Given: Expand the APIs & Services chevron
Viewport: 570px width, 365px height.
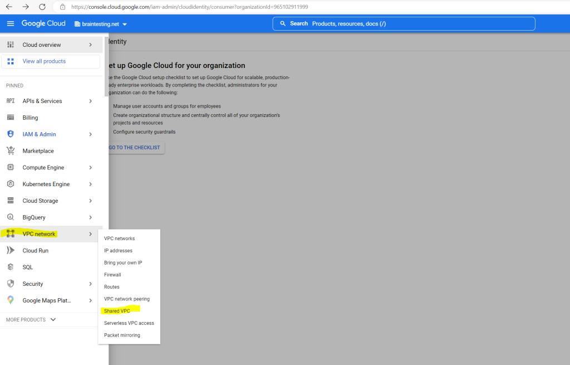Looking at the screenshot, I should (x=91, y=101).
